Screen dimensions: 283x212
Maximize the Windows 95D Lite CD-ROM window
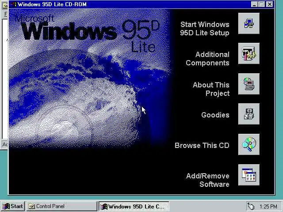click(261, 4)
